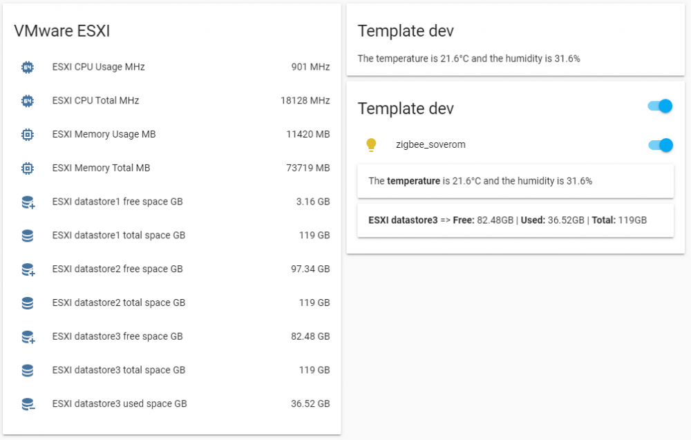The width and height of the screenshot is (691, 440).
Task: Click the ESXI Memory Usage MB icon
Action: point(27,135)
